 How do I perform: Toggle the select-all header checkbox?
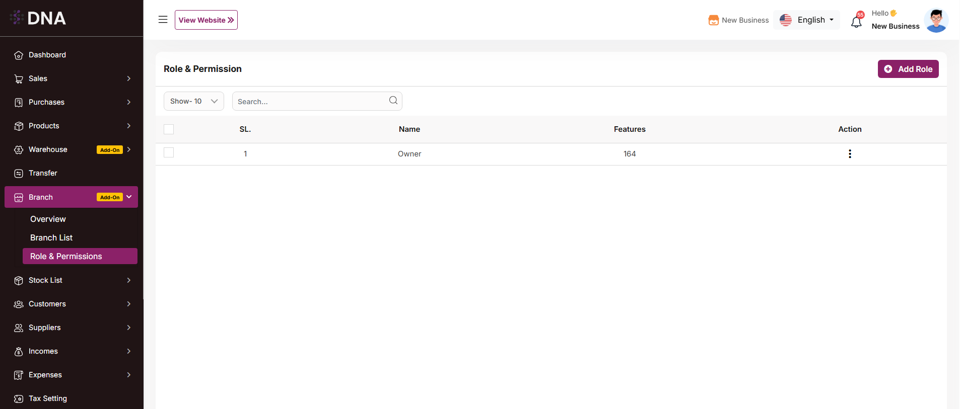(x=169, y=129)
